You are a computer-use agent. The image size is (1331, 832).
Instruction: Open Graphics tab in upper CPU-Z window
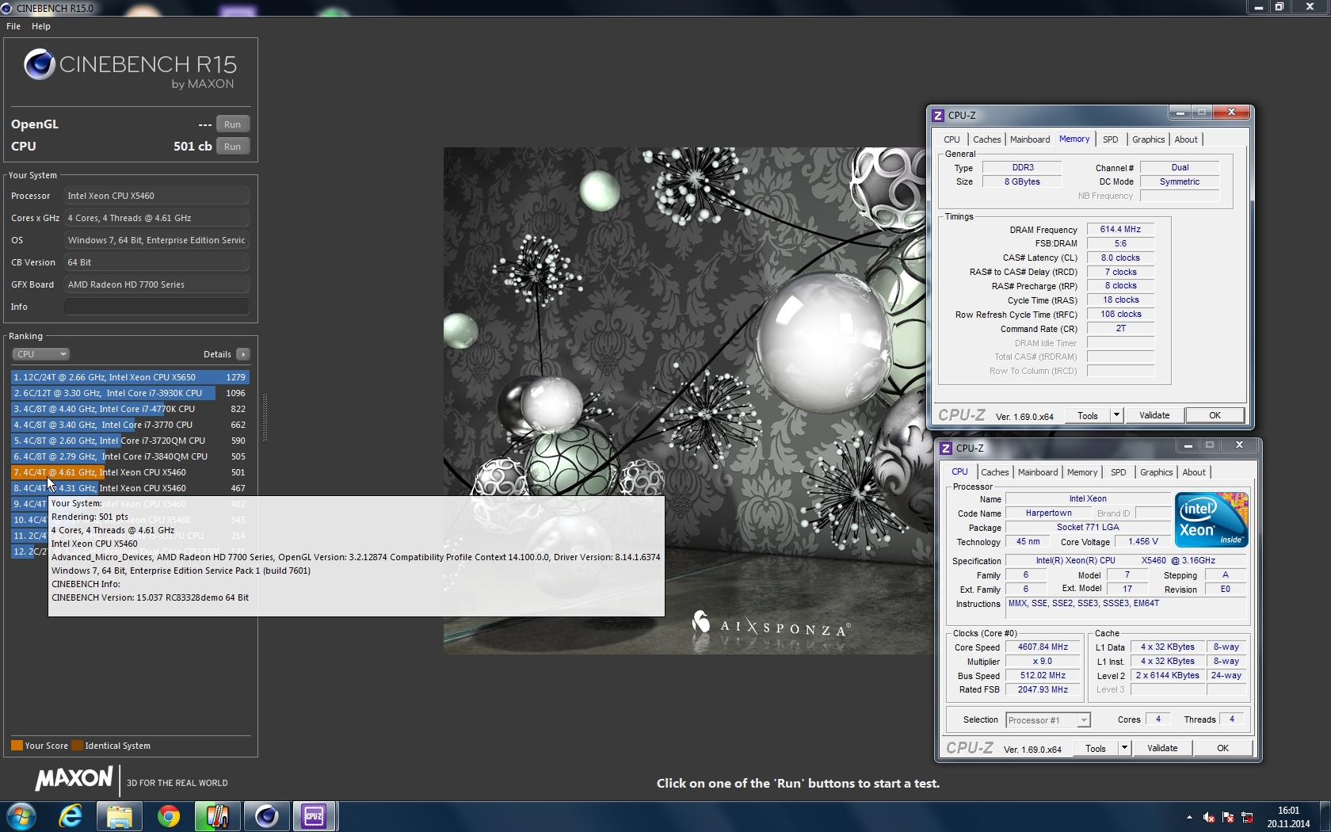tap(1148, 139)
